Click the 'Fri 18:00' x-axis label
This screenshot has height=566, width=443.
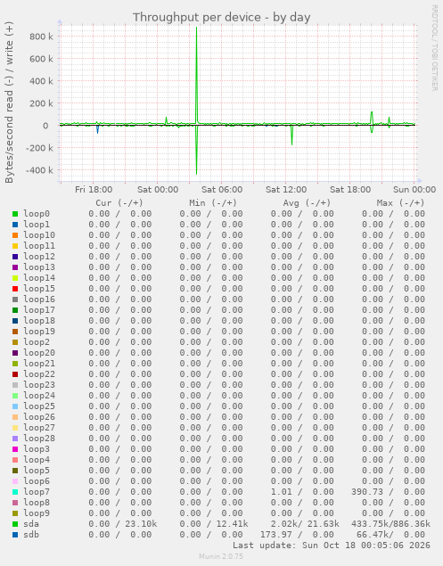[94, 190]
